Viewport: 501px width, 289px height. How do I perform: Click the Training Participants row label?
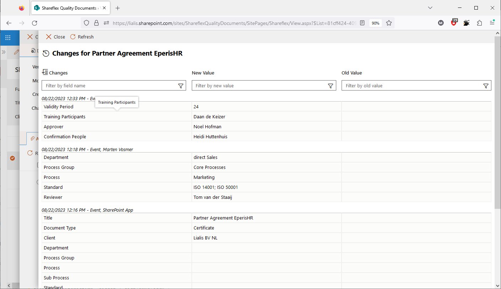(x=64, y=117)
